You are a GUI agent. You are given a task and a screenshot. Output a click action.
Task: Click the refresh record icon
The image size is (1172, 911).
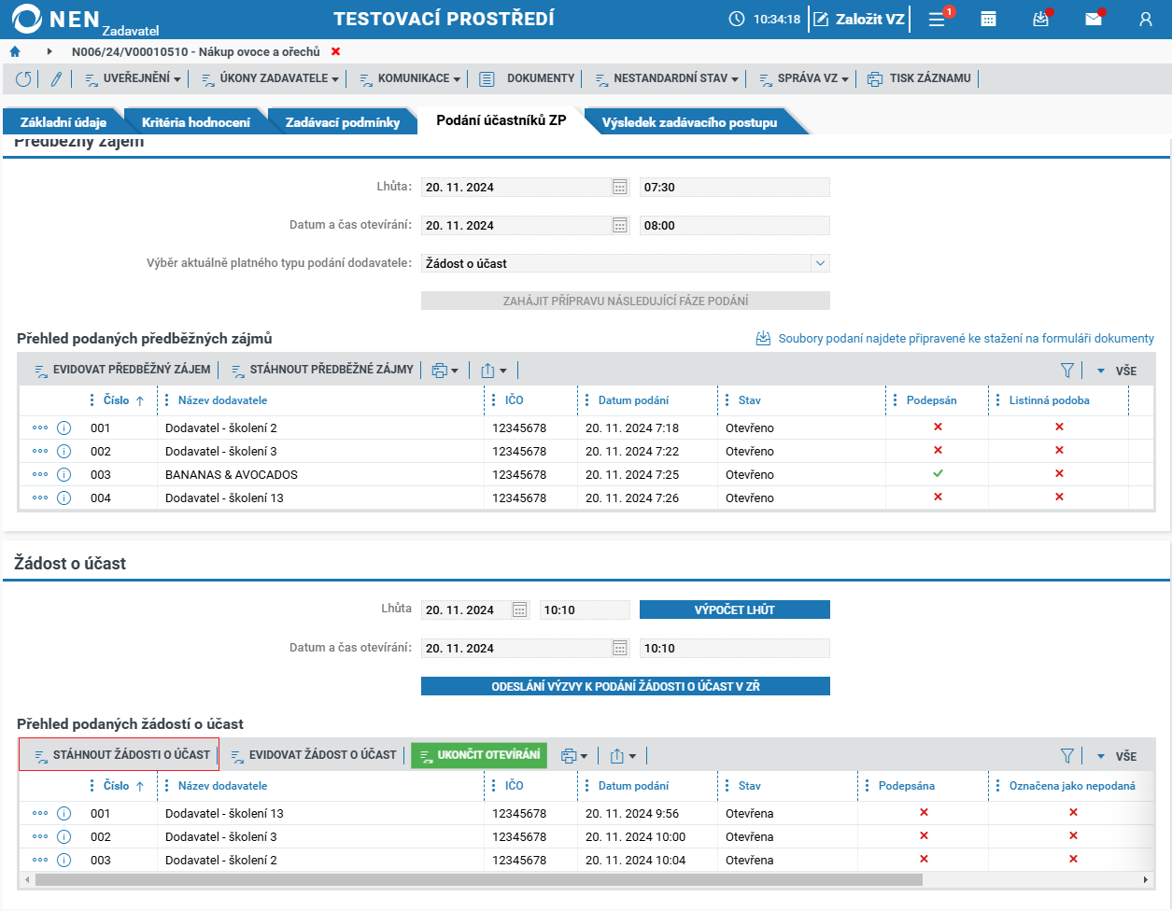pos(23,79)
